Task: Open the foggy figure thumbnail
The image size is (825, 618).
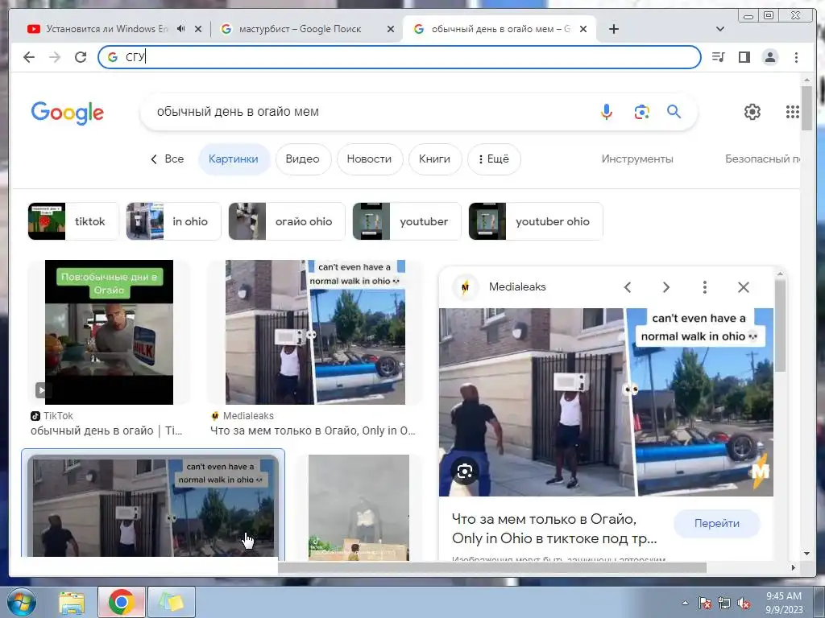Action: point(359,507)
